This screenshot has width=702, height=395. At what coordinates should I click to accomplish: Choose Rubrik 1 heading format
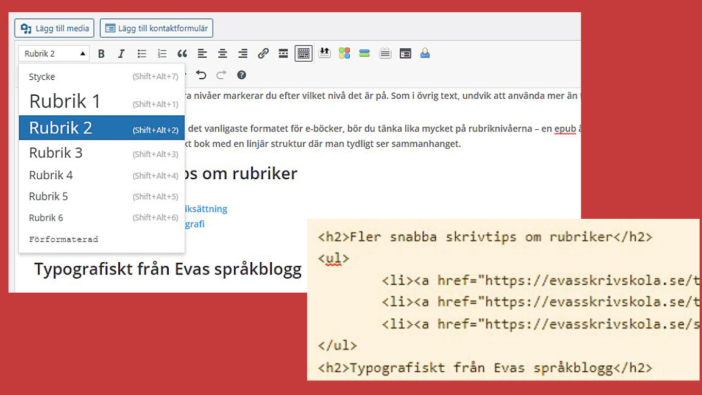click(102, 101)
